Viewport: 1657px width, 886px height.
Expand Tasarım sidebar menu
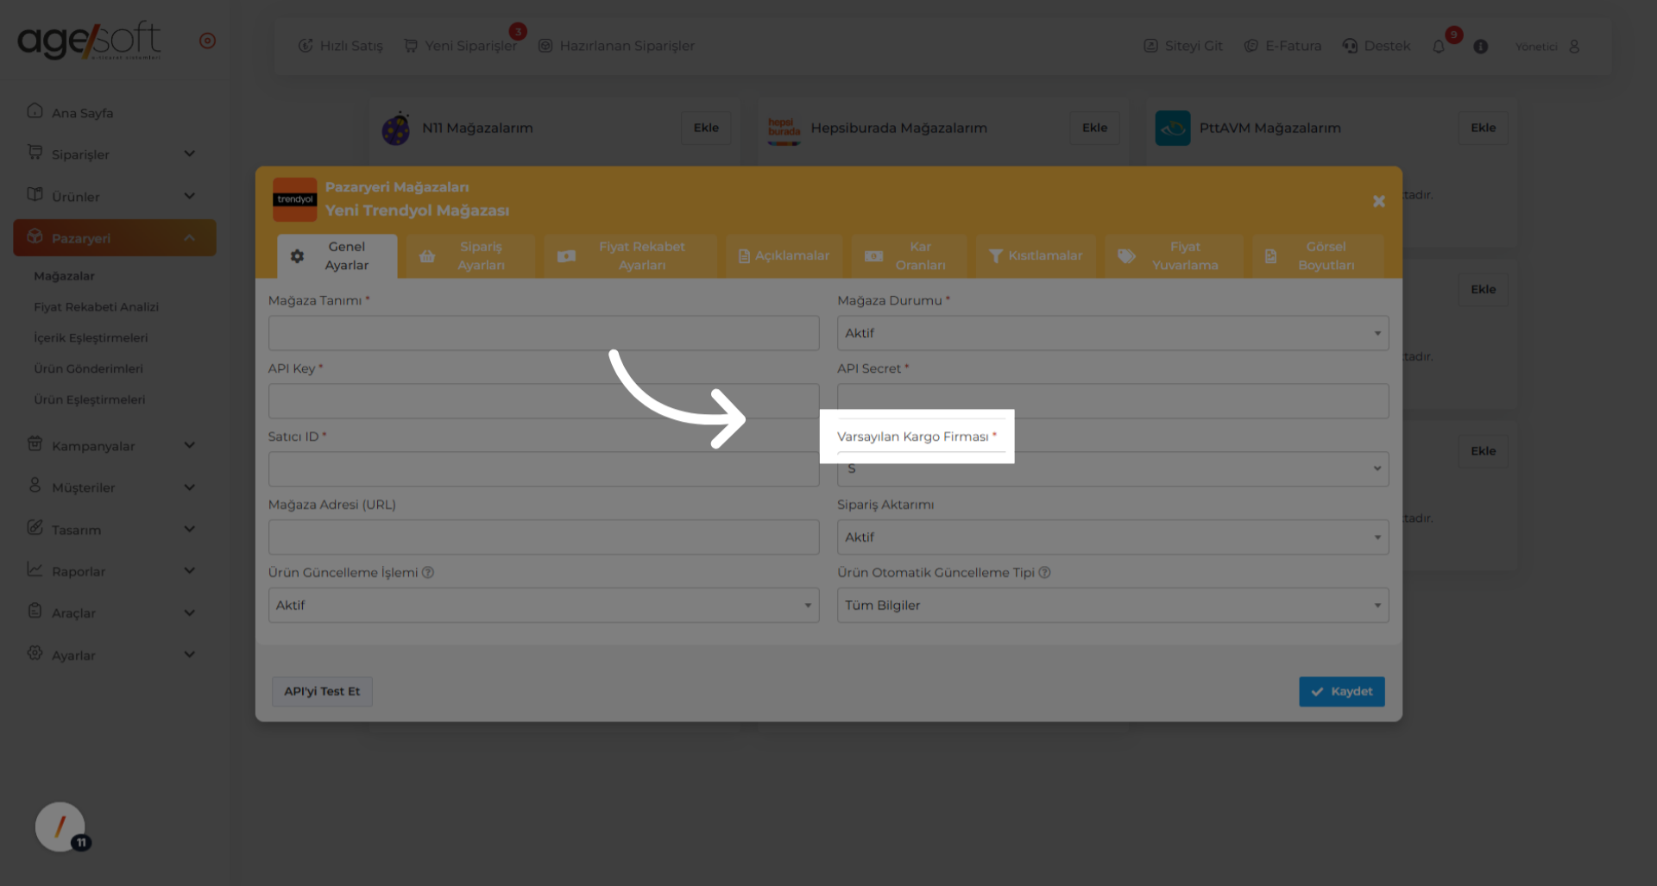click(114, 529)
